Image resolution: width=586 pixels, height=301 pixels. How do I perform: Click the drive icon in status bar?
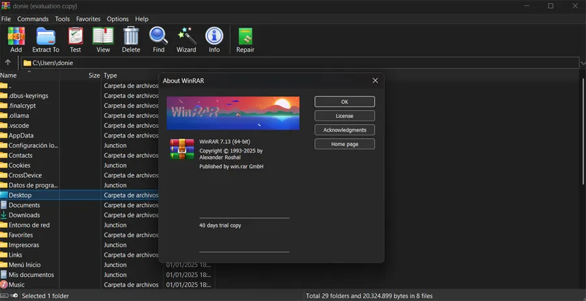(4, 296)
